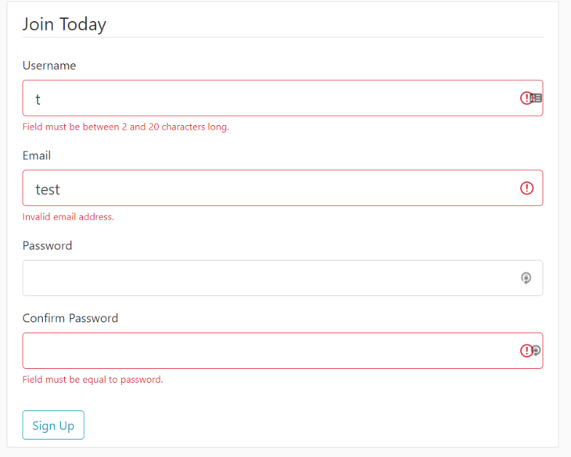Click the Confirm Password label

click(x=70, y=318)
